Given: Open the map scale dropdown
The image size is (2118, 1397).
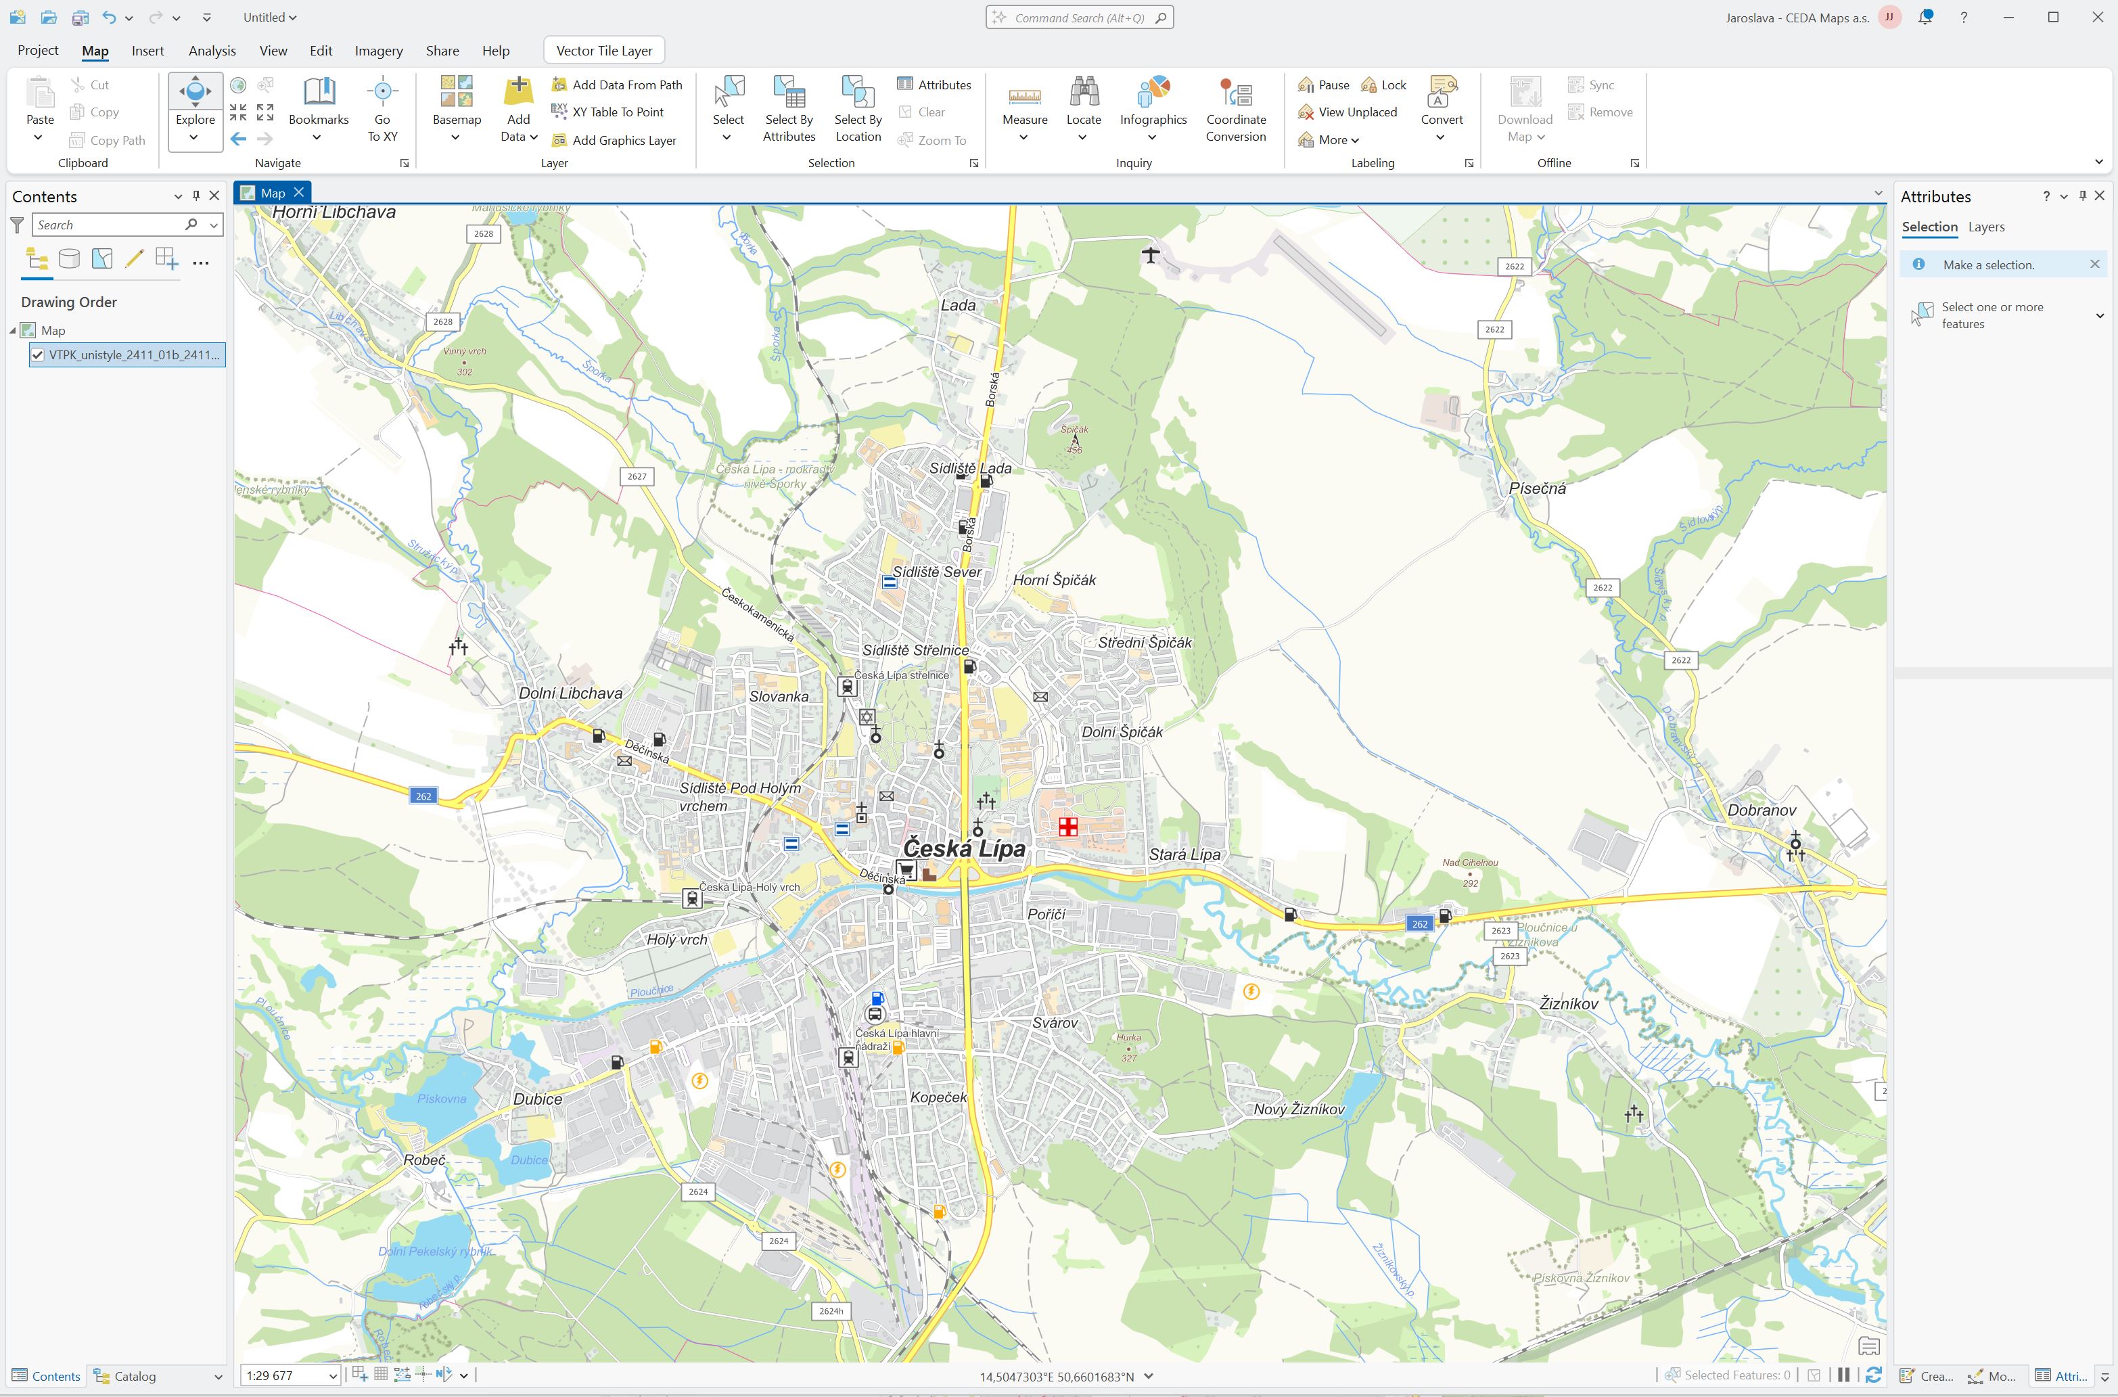Looking at the screenshot, I should [x=332, y=1375].
